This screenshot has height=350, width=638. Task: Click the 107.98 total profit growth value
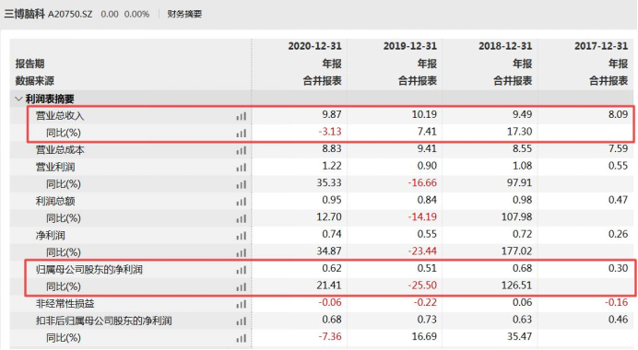(x=516, y=217)
